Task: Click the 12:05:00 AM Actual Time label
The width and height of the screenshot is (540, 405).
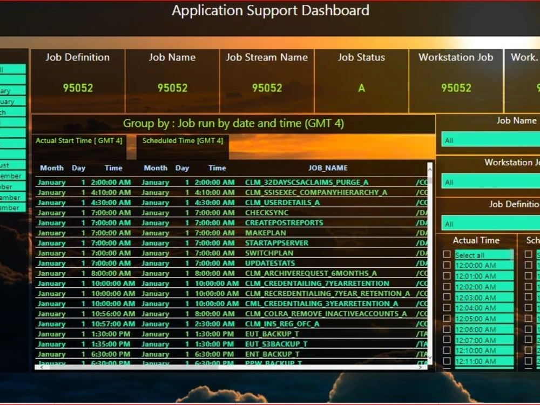Action: pyautogui.click(x=476, y=319)
